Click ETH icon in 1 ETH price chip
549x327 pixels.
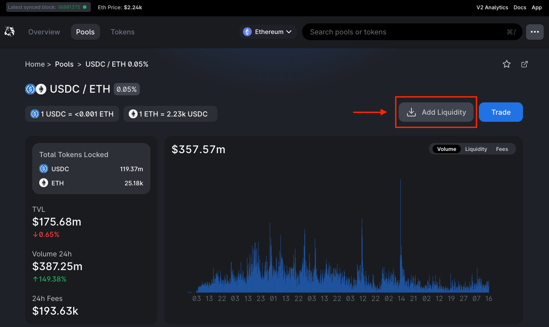pos(133,114)
